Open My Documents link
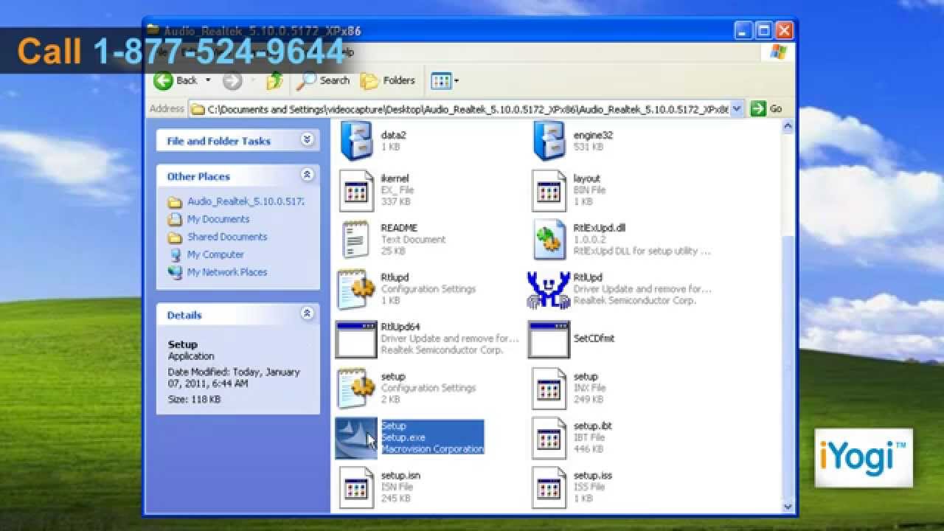 point(218,219)
